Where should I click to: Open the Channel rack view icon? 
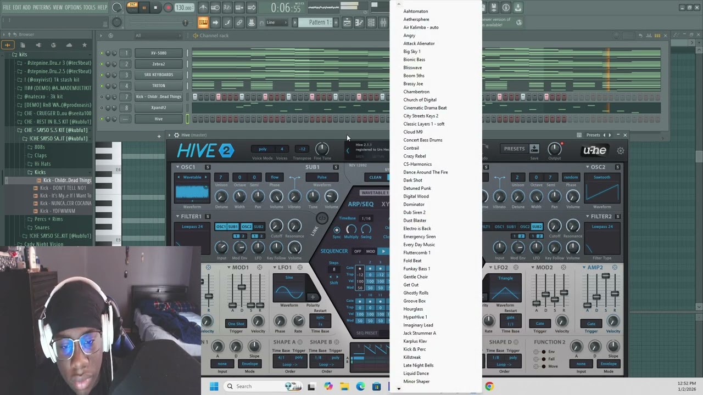pos(371,22)
